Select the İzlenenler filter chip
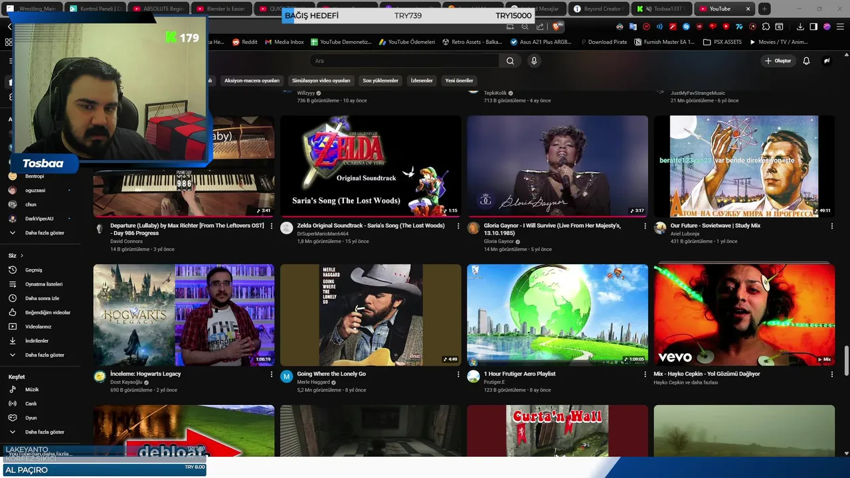 click(x=422, y=80)
